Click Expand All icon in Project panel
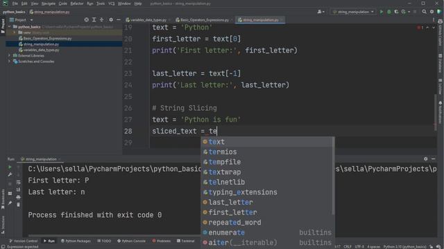This screenshot has width=444, height=249. point(94,20)
